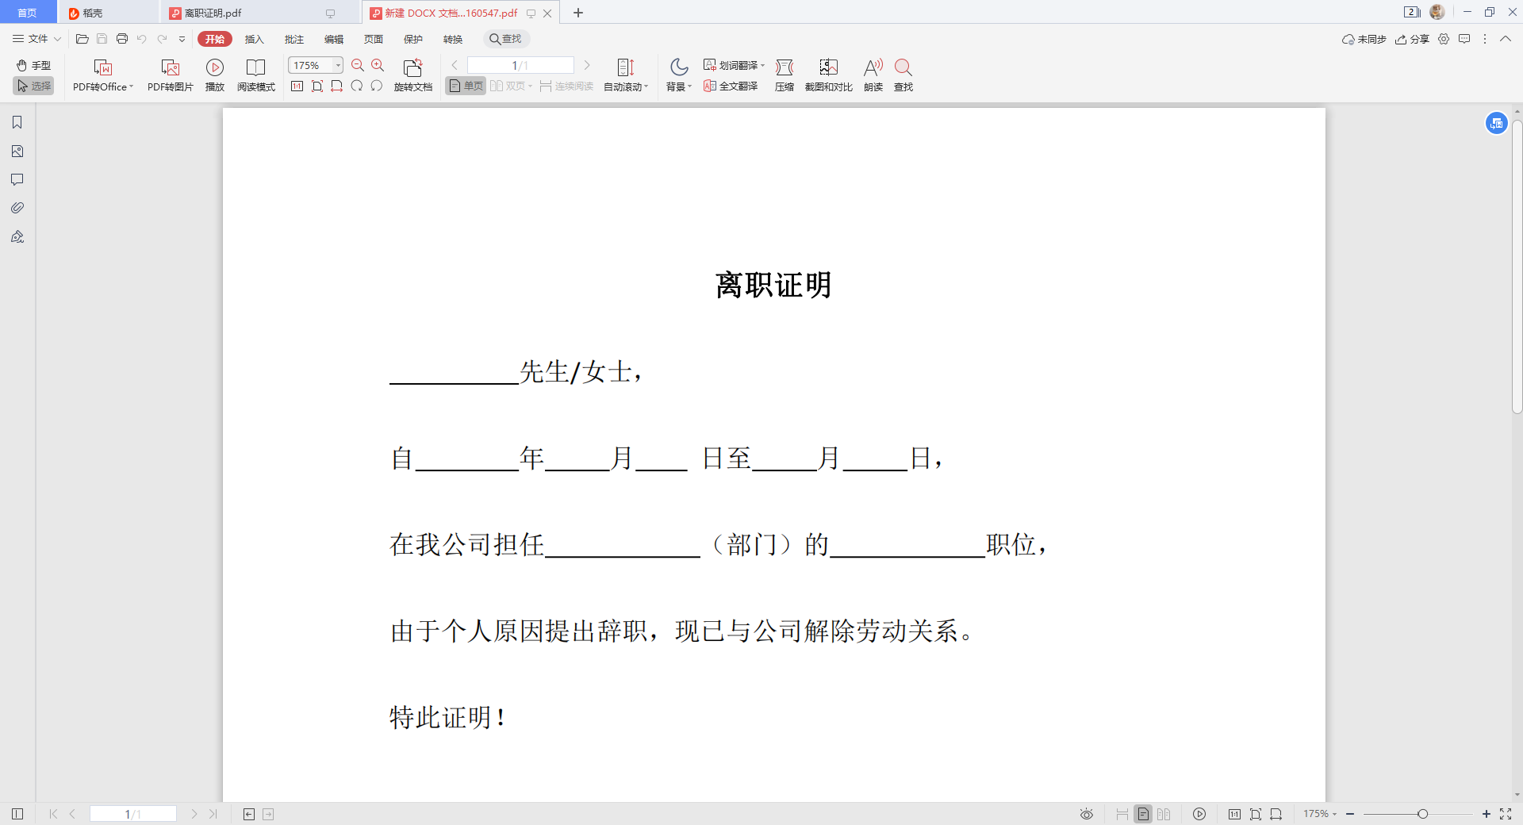Enable 双页 two-page view
1523x825 pixels.
point(510,86)
